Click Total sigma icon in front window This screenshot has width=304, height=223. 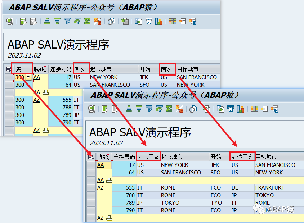[169, 109]
